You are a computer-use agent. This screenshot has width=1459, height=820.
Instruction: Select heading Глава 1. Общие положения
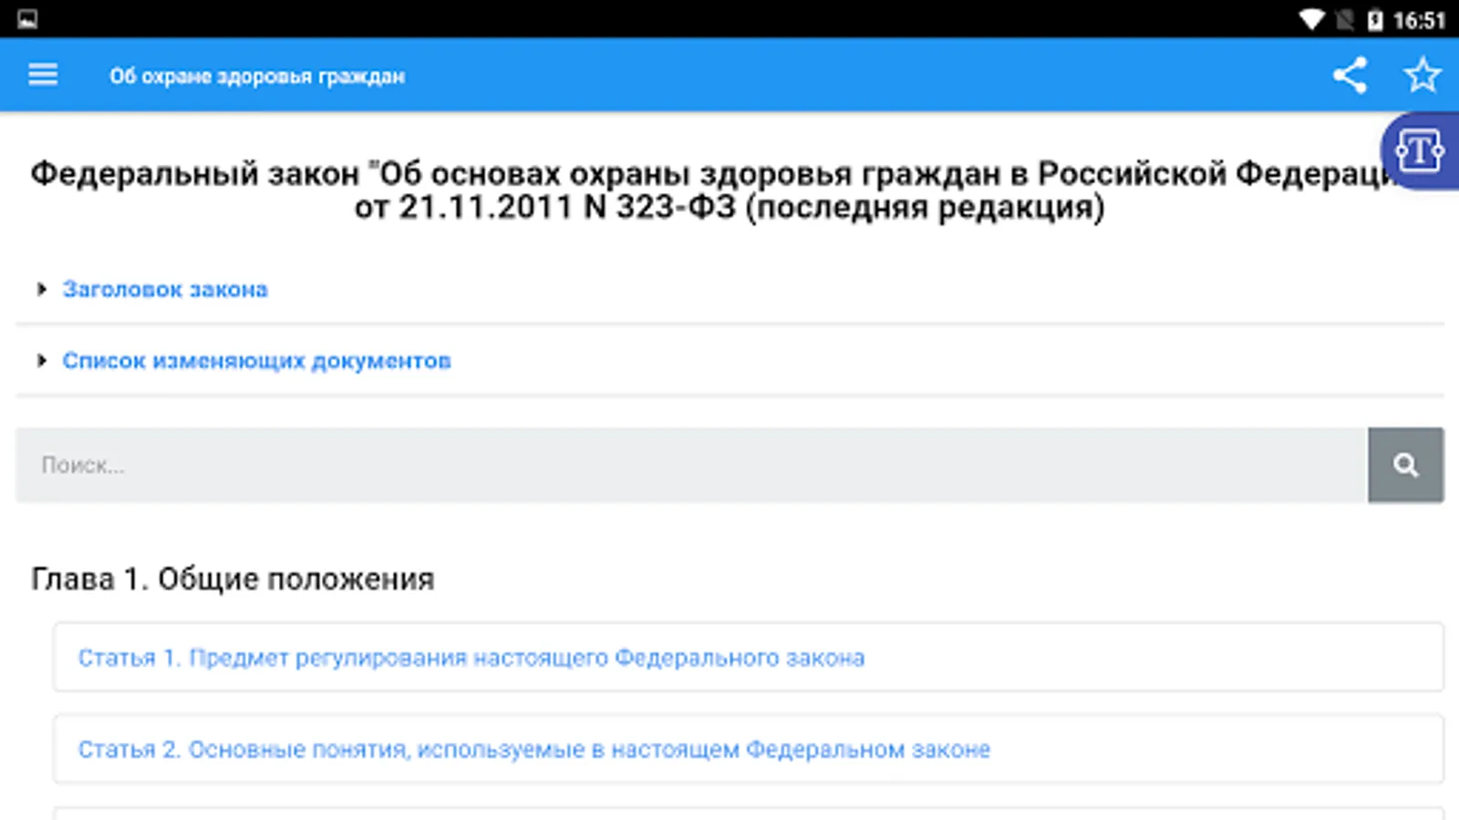[x=233, y=579]
